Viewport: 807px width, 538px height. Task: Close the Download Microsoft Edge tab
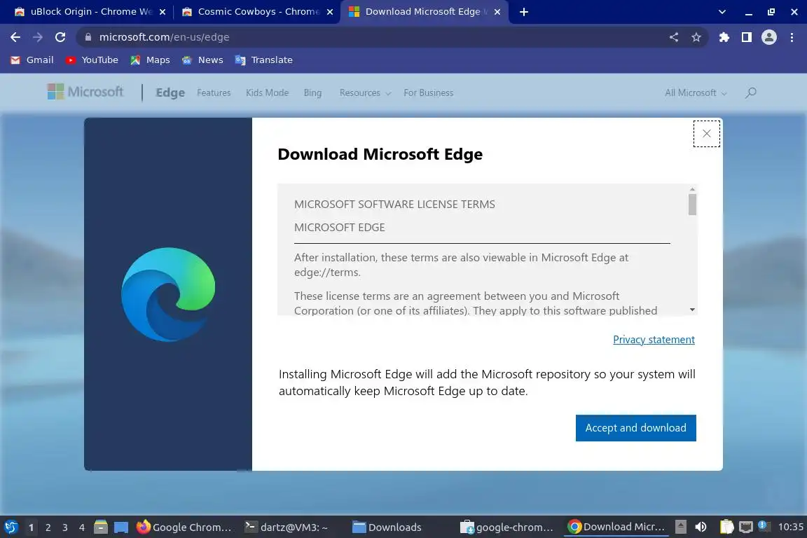pyautogui.click(x=497, y=12)
